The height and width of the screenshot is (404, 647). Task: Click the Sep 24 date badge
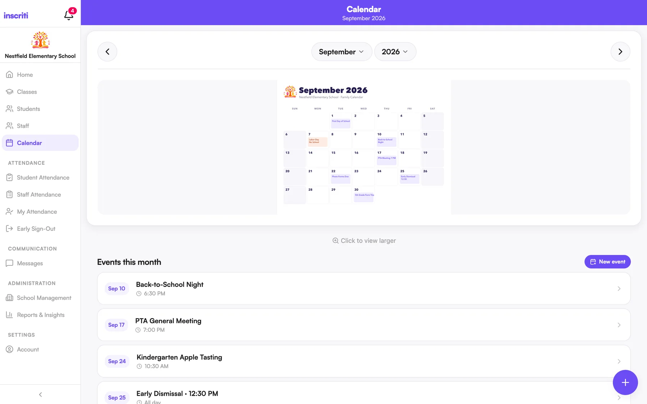pyautogui.click(x=117, y=361)
